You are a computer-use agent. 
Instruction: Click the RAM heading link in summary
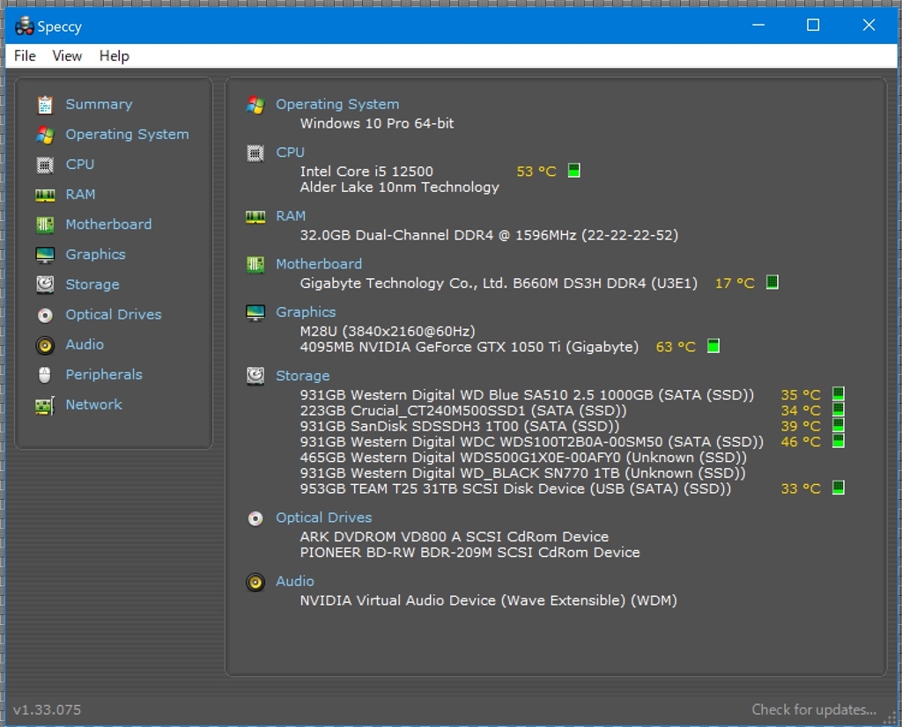click(291, 217)
